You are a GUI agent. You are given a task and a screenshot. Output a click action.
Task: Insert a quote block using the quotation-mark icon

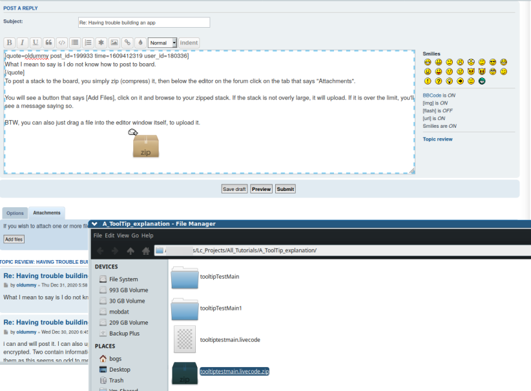pos(48,43)
